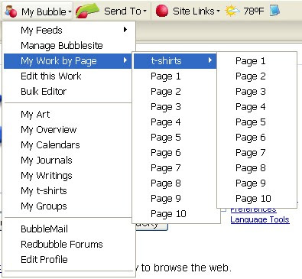Open My Art from the menu
The width and height of the screenshot is (302, 279).
coord(68,115)
